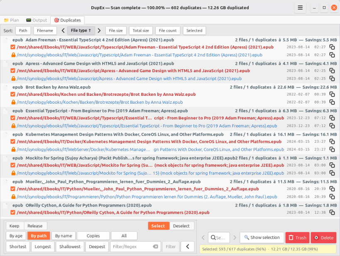Switch to the Output tab
The image size is (340, 256).
(37, 20)
